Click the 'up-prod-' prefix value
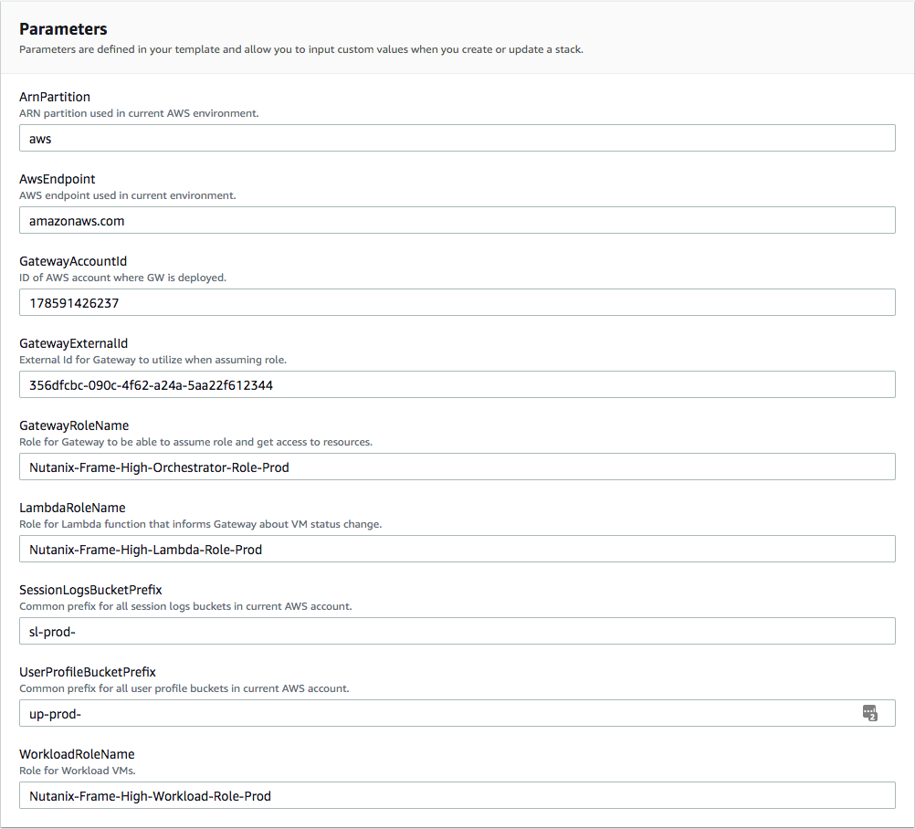The image size is (915, 829). [x=52, y=713]
